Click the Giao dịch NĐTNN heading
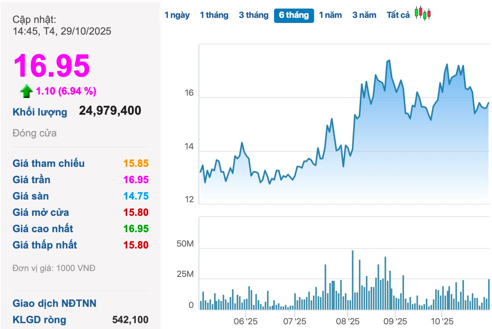The height and width of the screenshot is (329, 492). (x=54, y=303)
